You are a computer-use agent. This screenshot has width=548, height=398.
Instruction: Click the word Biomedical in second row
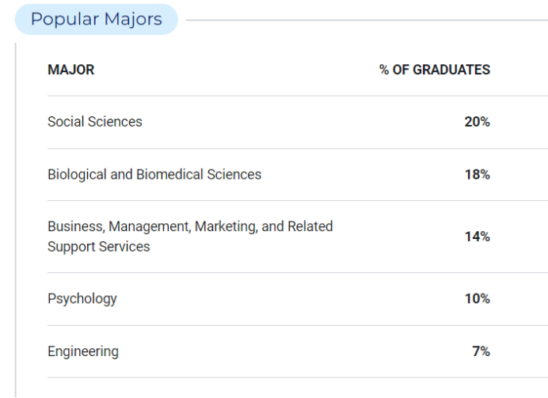tap(169, 175)
